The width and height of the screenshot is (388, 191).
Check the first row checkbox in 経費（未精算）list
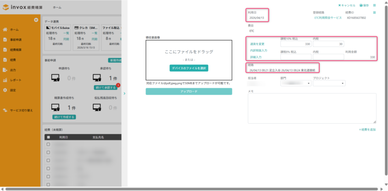48,145
